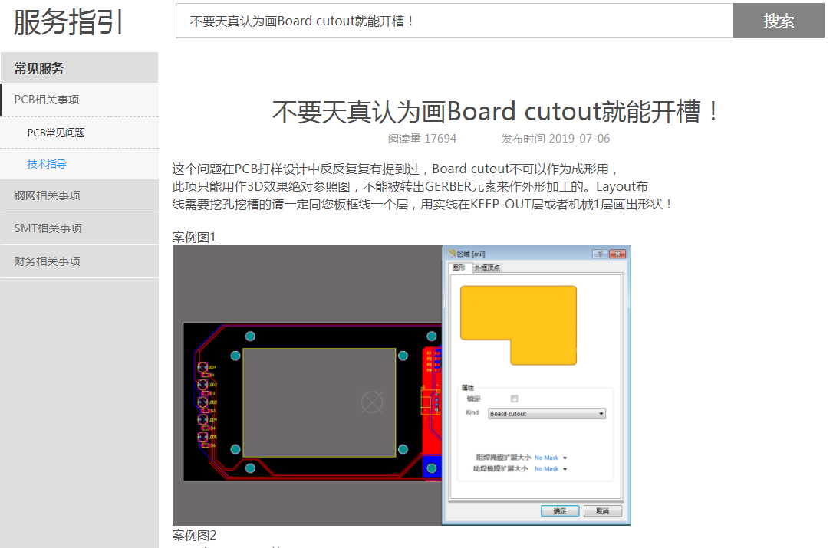Click the 搜索 search button
Image resolution: width=833 pixels, height=548 pixels.
[x=779, y=21]
